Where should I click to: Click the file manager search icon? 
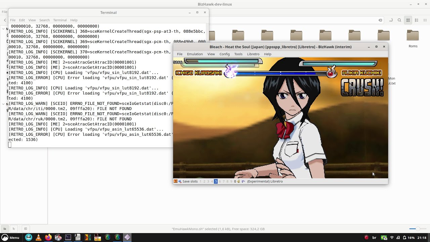pyautogui.click(x=399, y=20)
